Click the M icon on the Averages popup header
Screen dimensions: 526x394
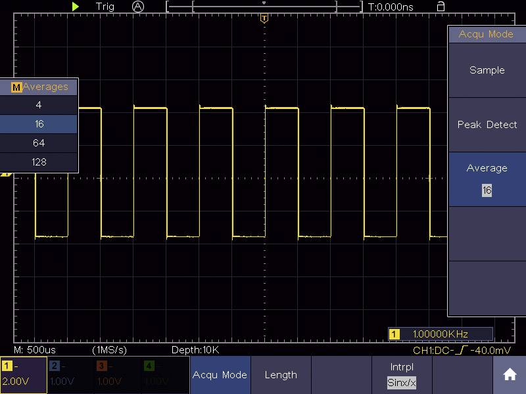coord(18,86)
